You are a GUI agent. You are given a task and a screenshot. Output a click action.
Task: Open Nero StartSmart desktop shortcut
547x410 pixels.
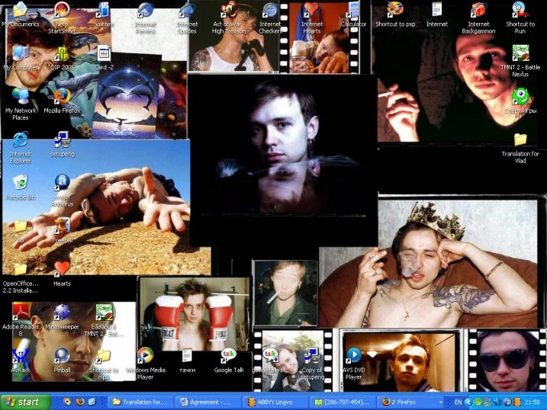(x=62, y=11)
